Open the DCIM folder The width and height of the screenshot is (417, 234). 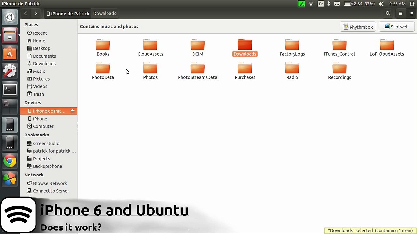tap(197, 47)
